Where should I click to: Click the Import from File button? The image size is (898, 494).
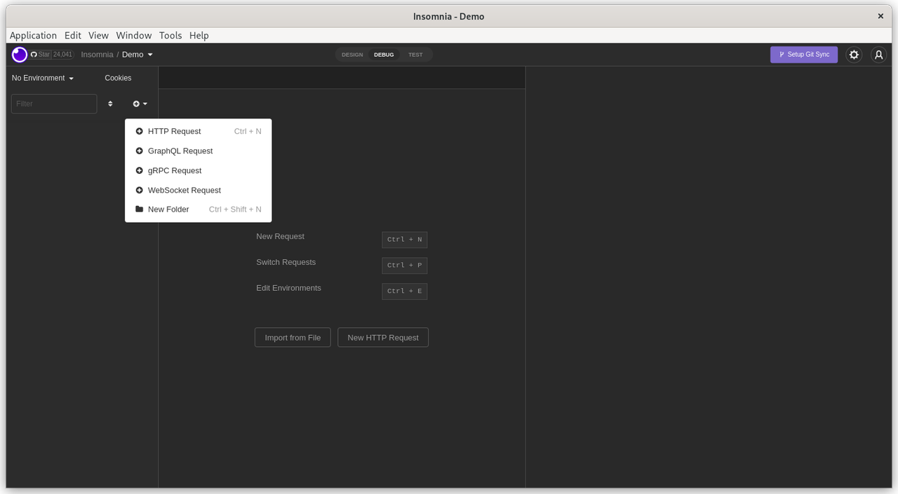click(x=293, y=337)
